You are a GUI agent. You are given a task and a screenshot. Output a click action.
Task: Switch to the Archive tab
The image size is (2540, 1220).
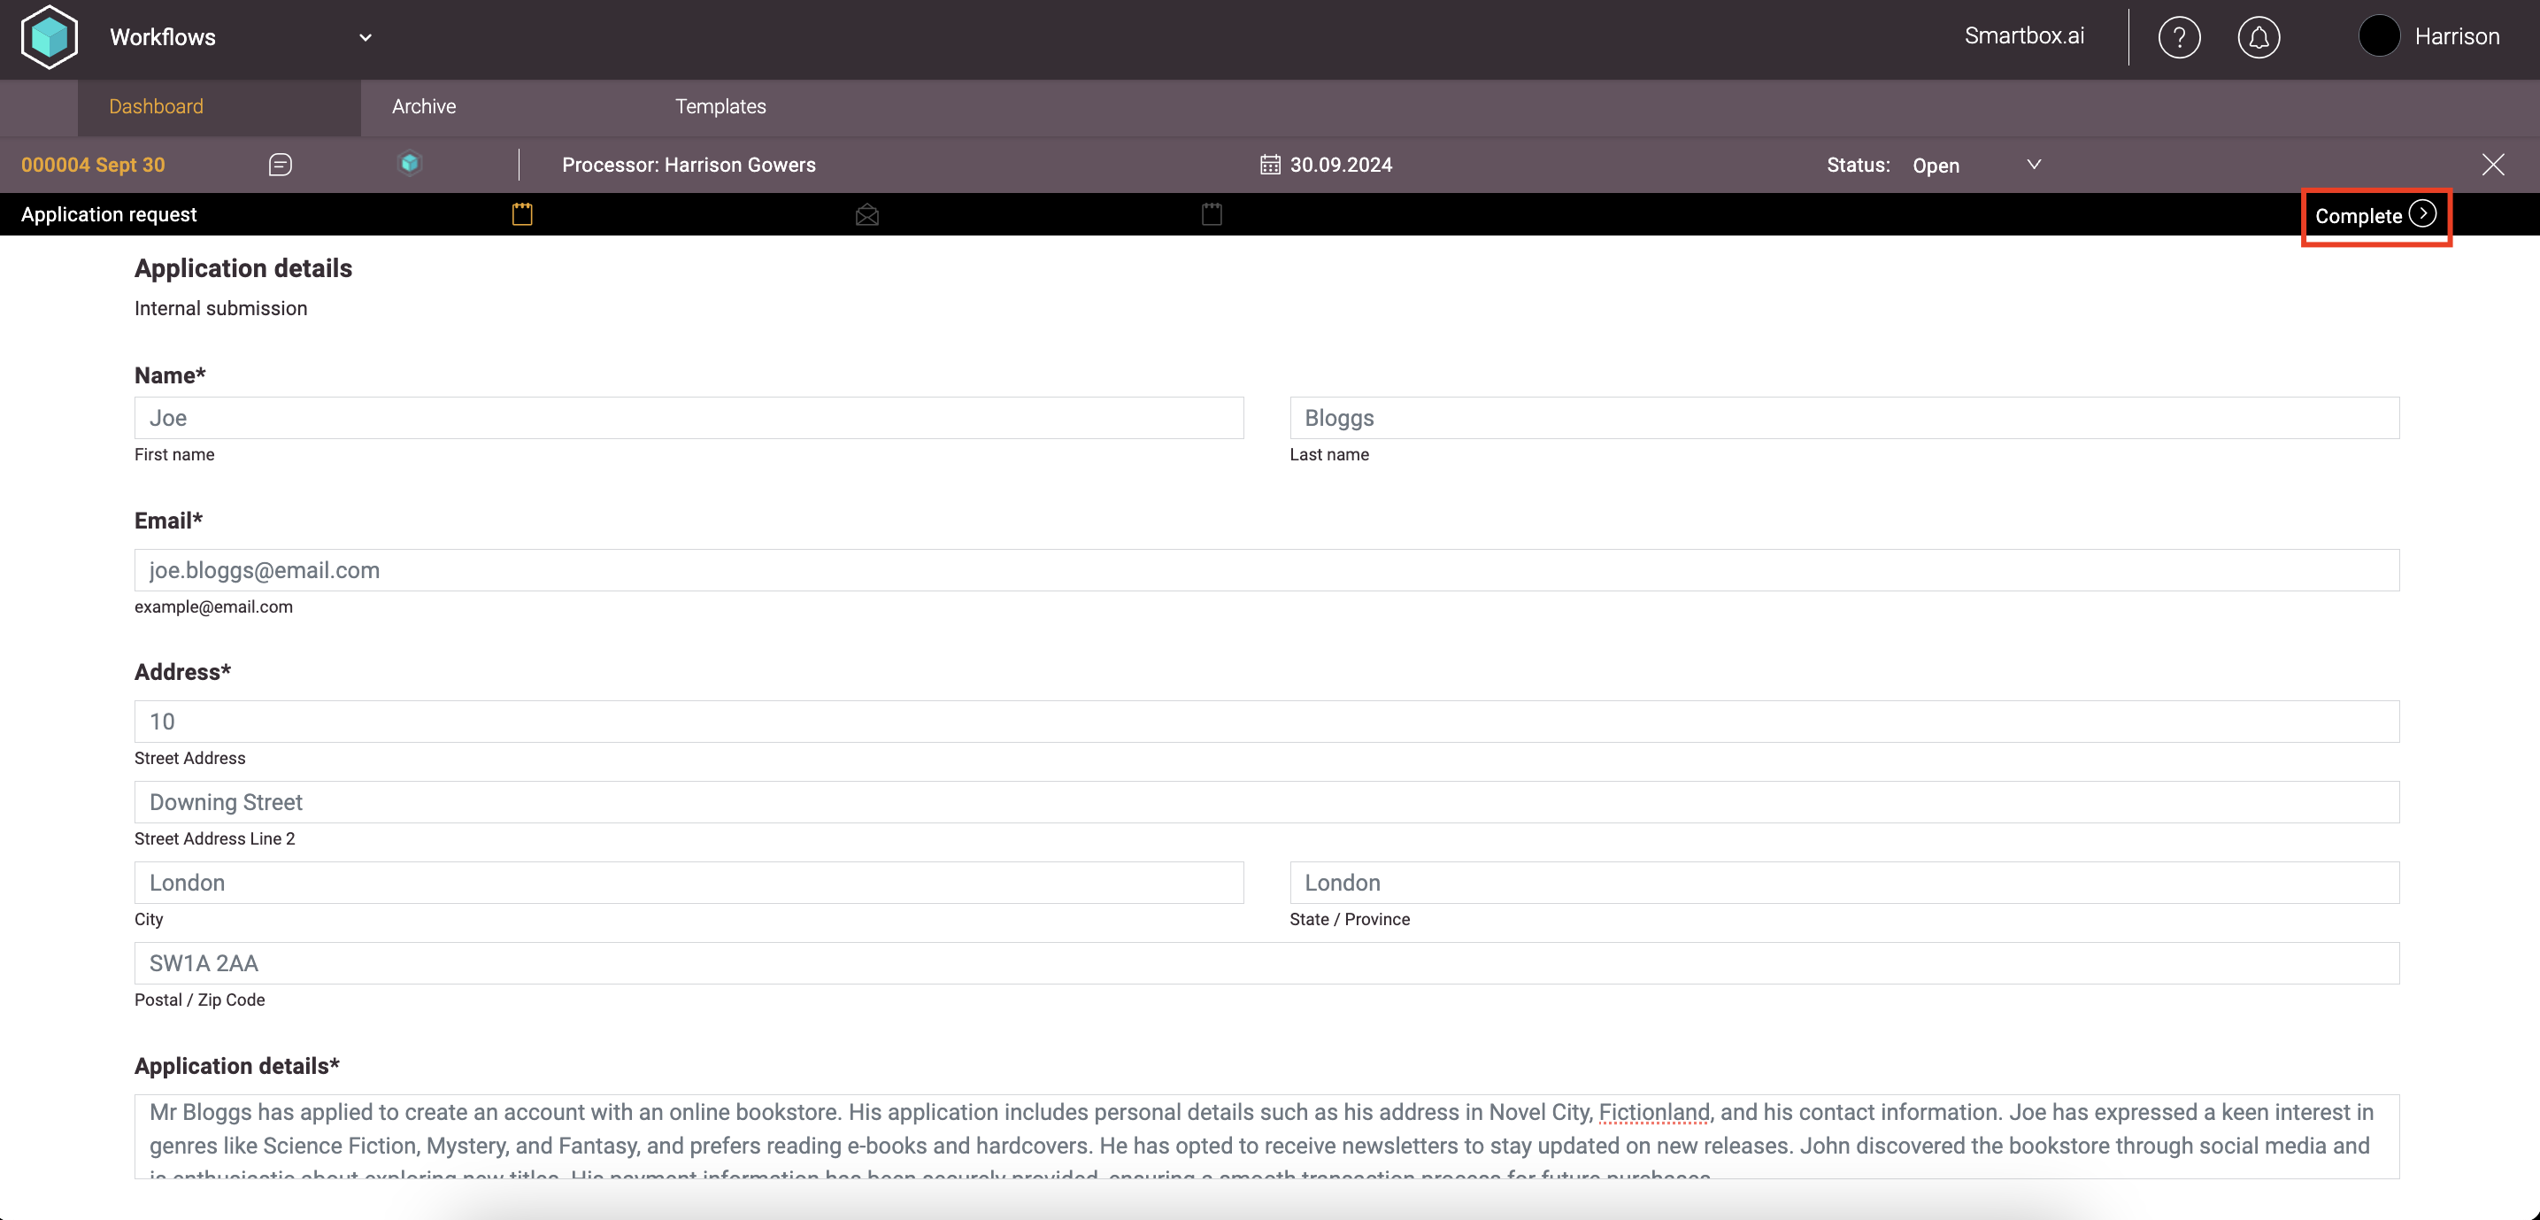click(424, 106)
